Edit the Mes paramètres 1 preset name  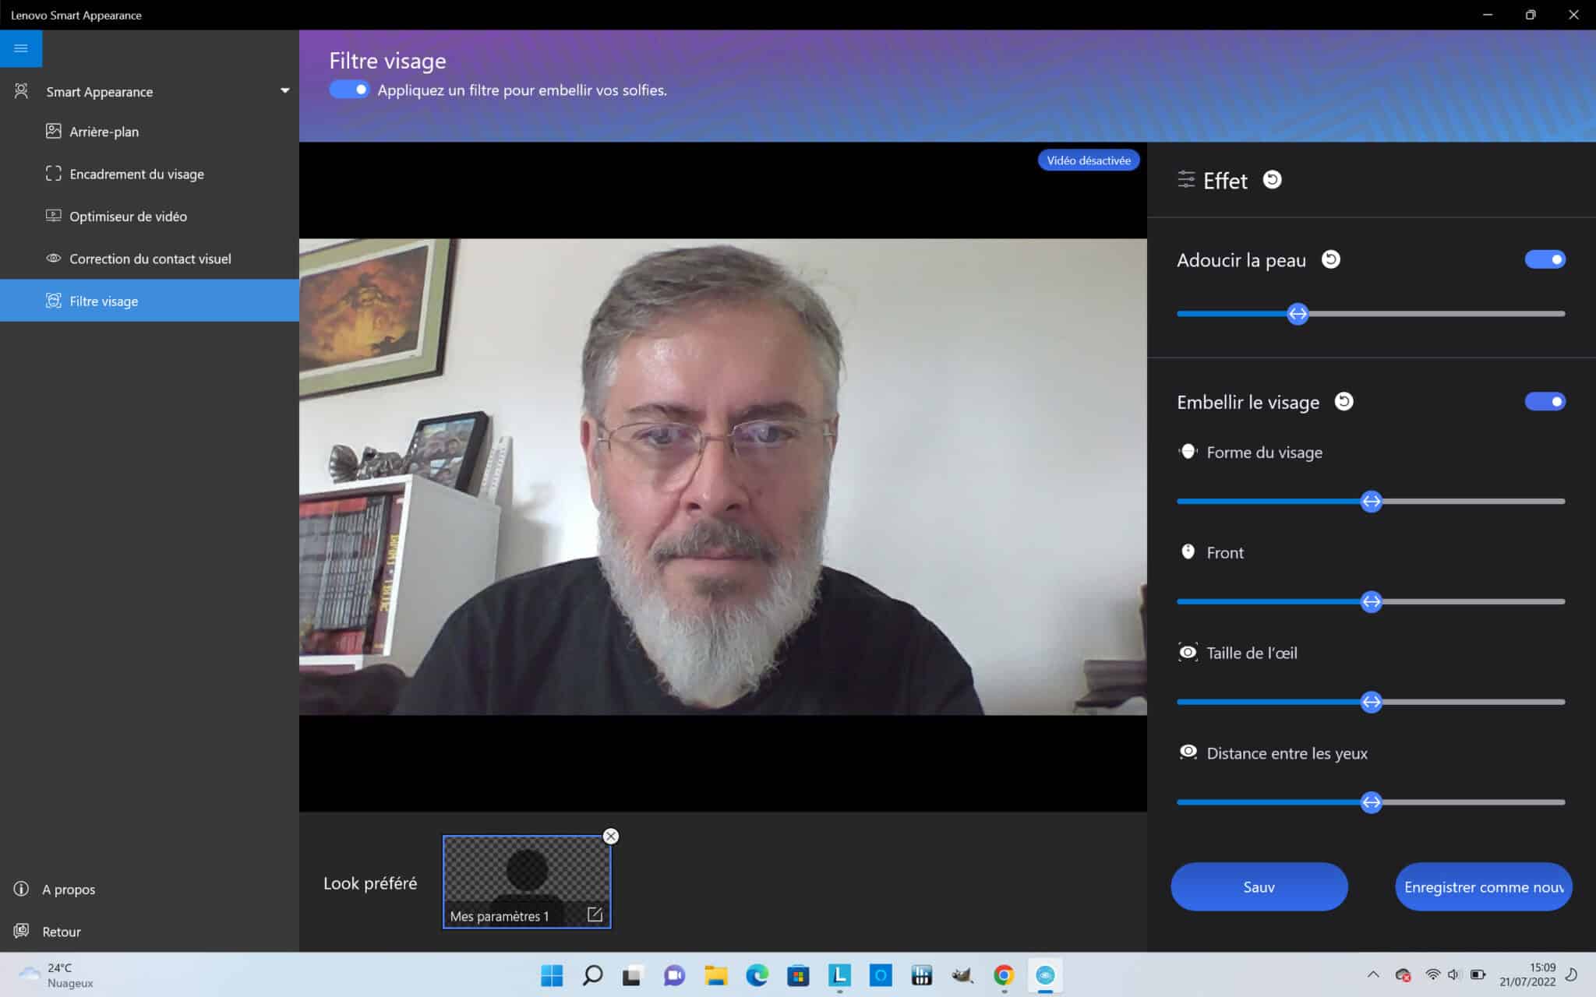tap(595, 914)
